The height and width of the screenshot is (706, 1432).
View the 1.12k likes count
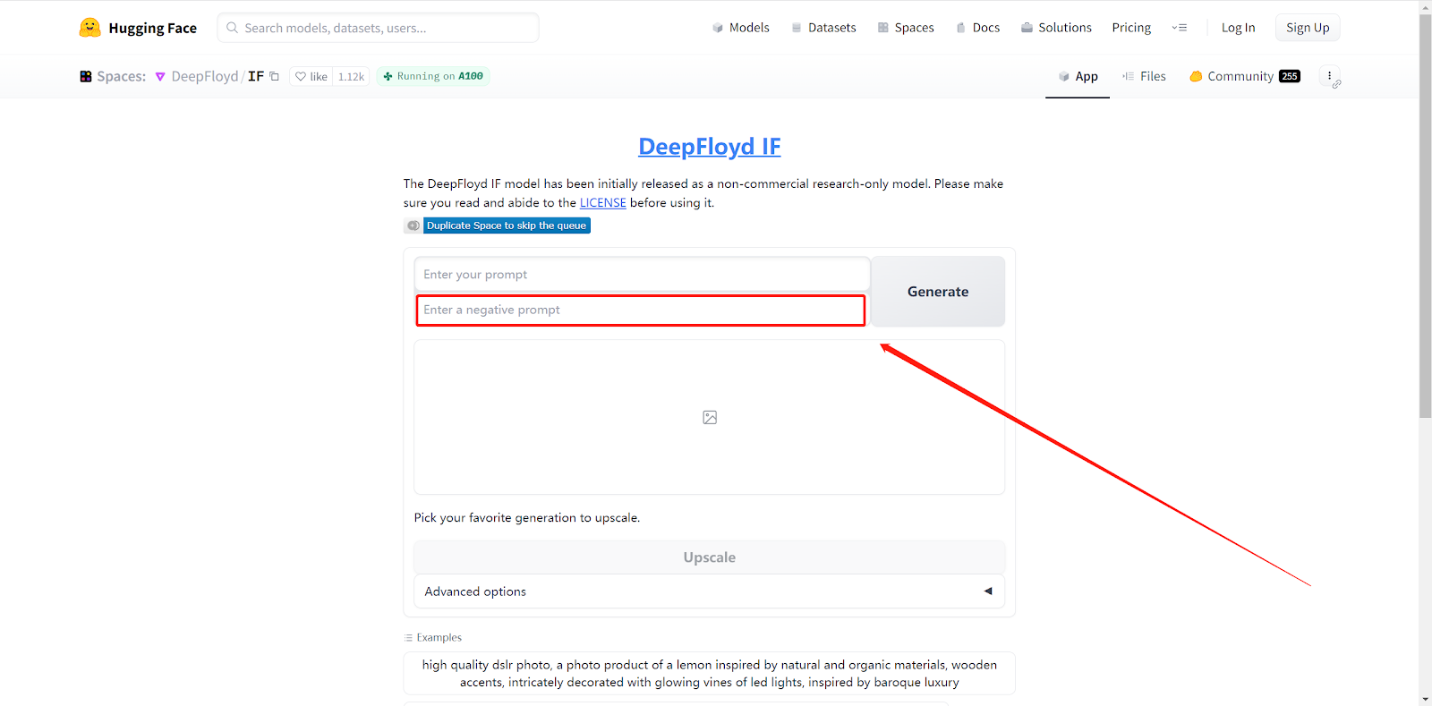tap(351, 76)
